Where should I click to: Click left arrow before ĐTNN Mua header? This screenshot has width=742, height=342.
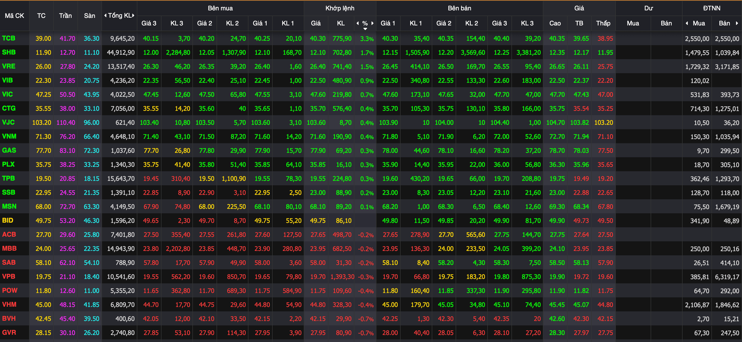tap(687, 23)
